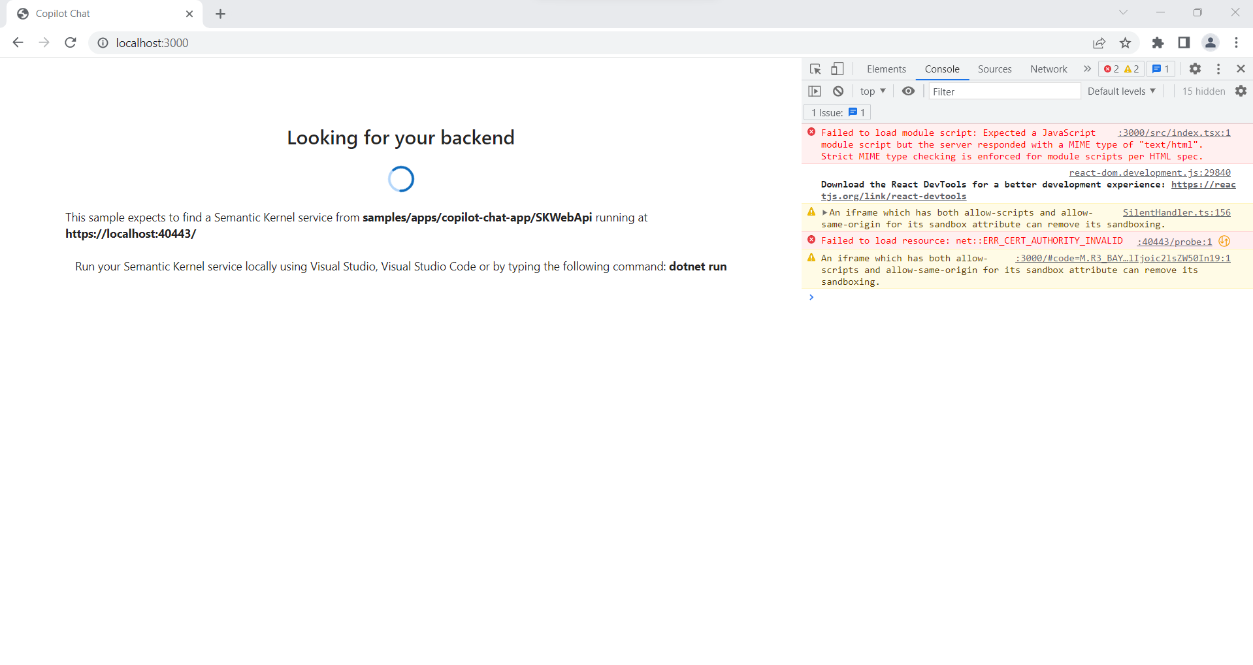
Task: Open Chrome three-dot menu
Action: 1236,42
